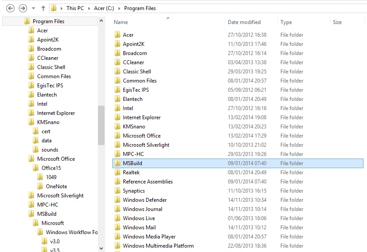This screenshot has height=252, width=367.
Task: Select 'Windows Media Player' name in list
Action: click(x=149, y=237)
